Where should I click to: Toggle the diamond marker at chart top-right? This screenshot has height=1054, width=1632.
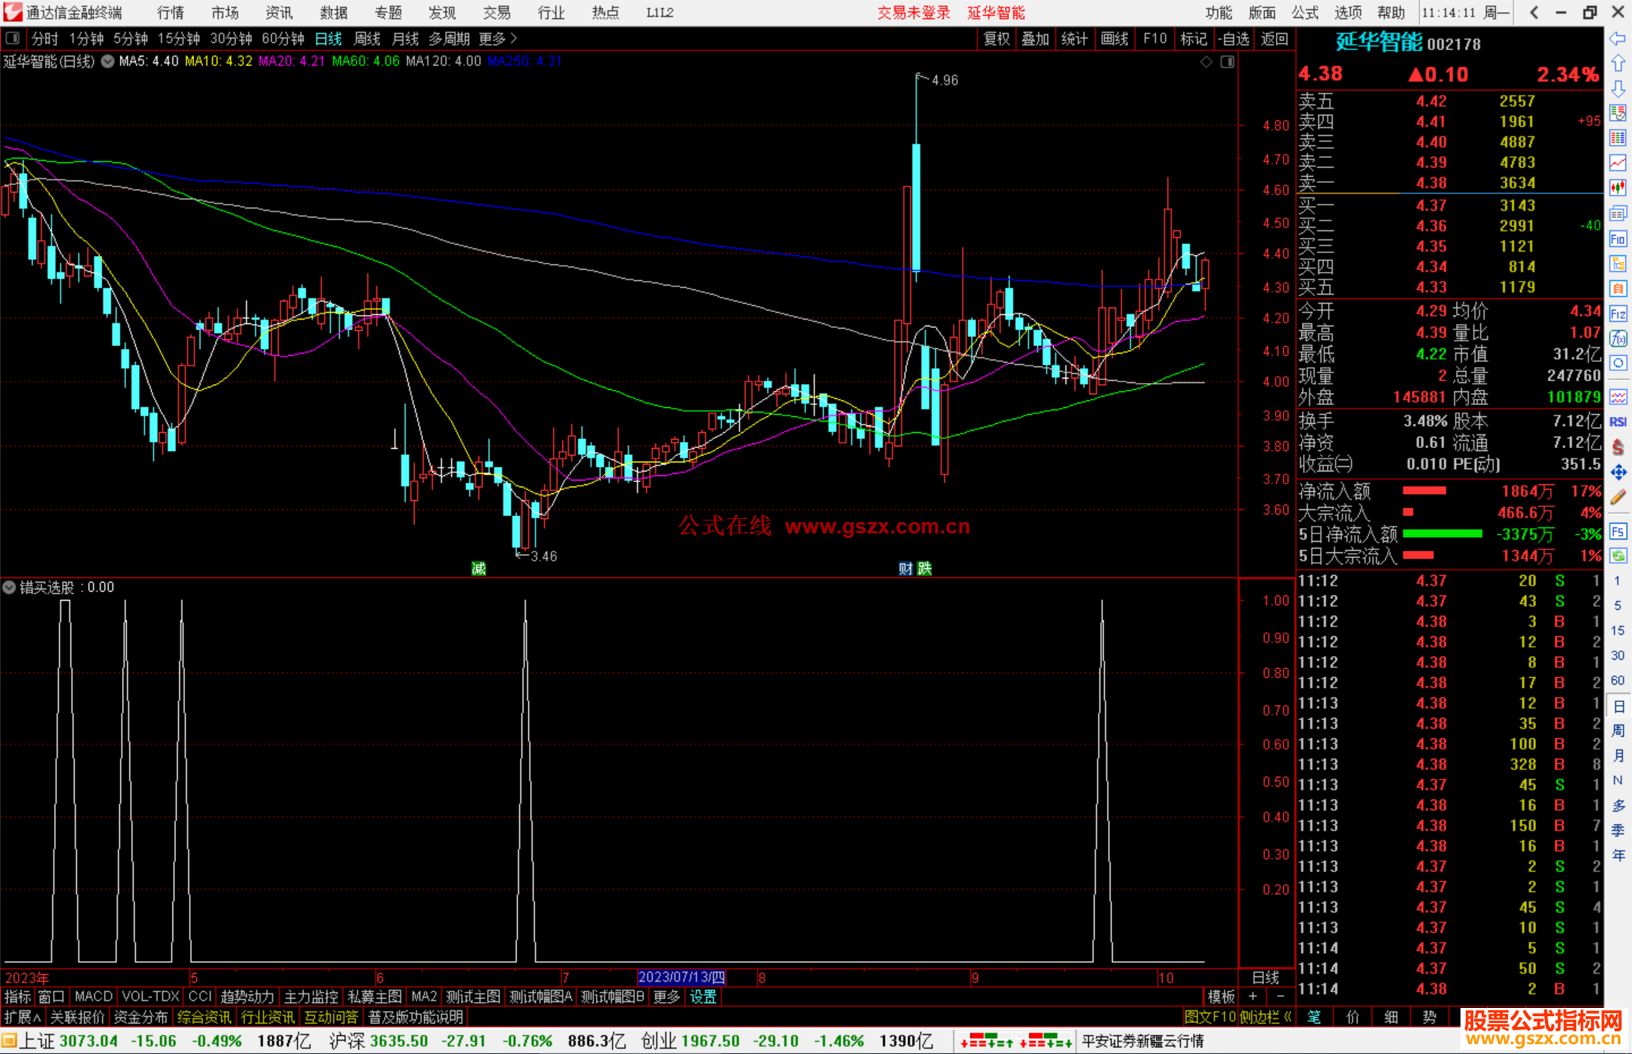click(x=1207, y=62)
